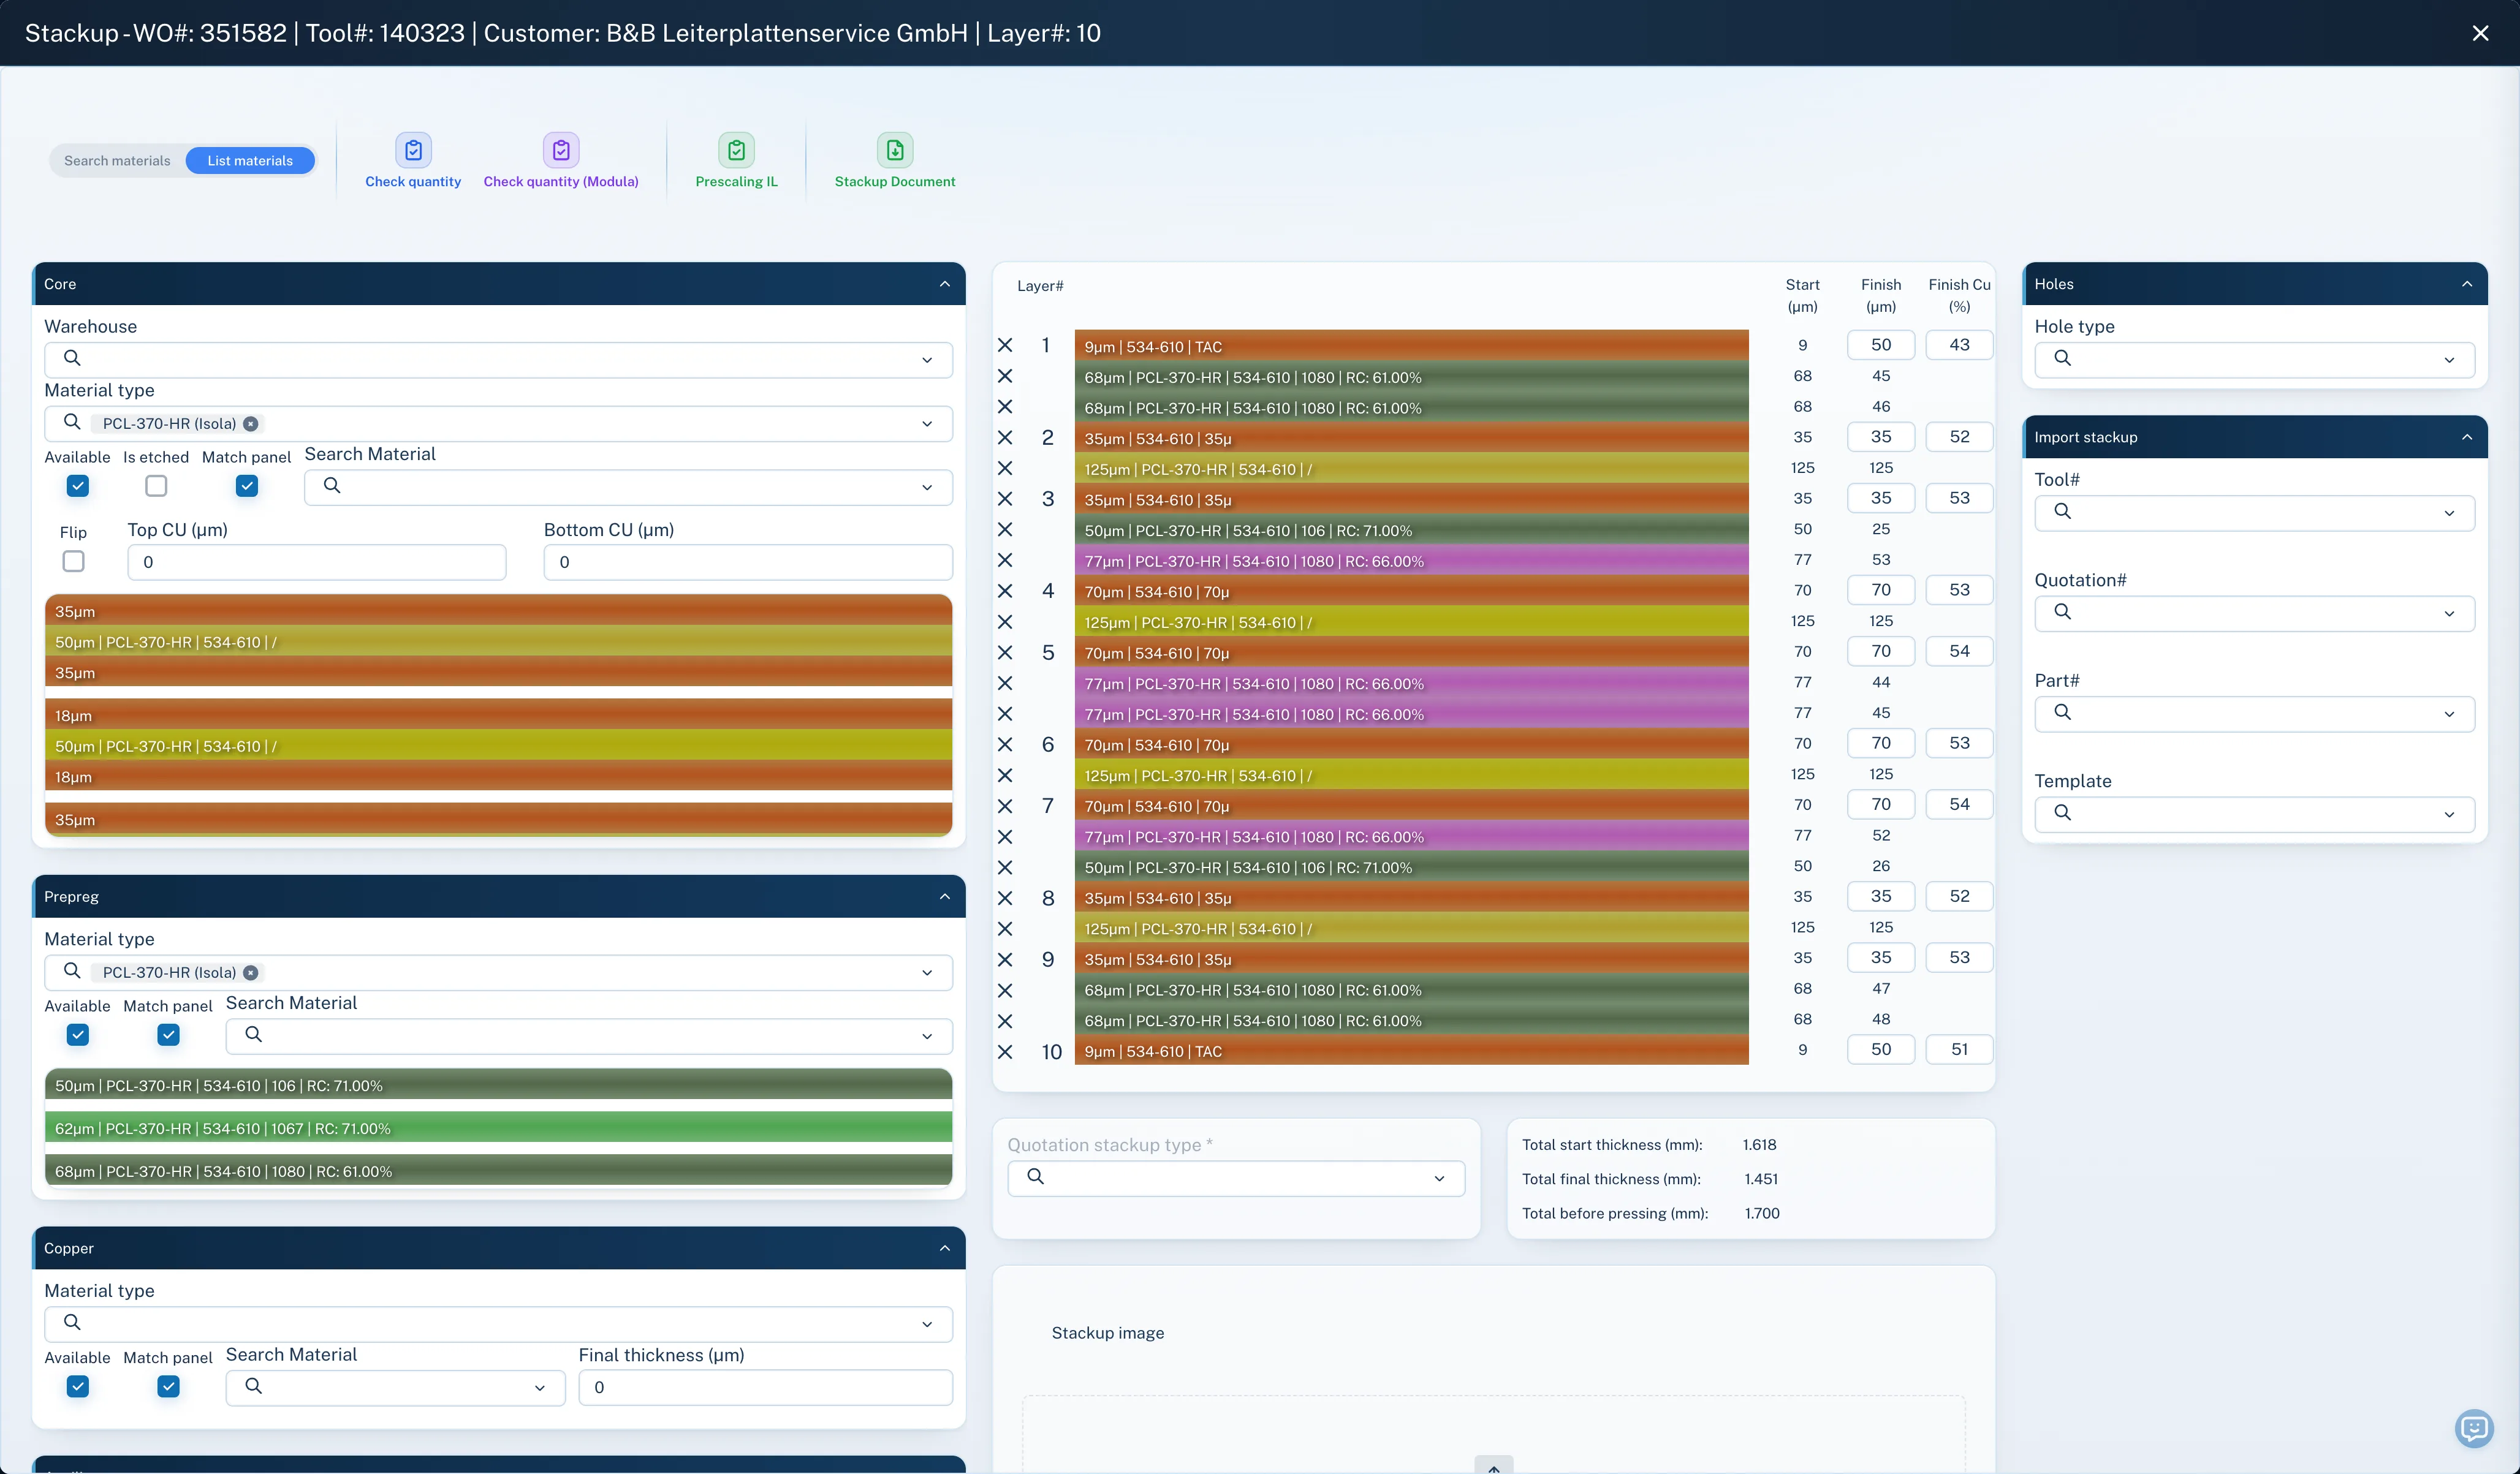Click search icon in Template field

pos(2062,813)
